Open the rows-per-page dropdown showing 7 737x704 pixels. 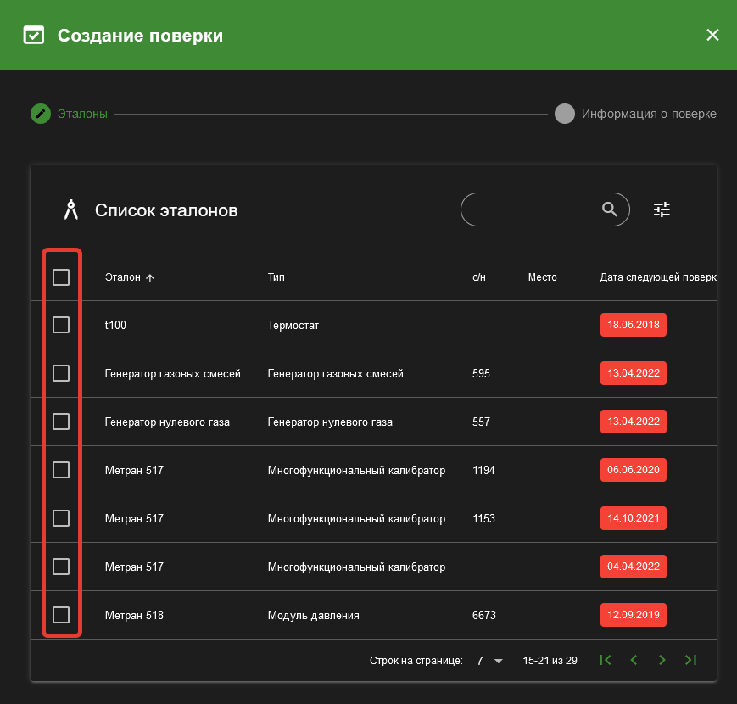(489, 660)
